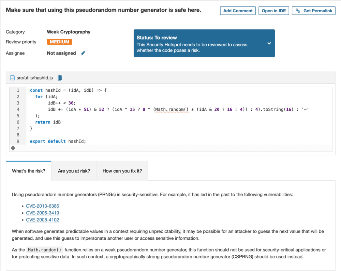Click the MEDIUM review priority badge
341x271 pixels.
point(59,42)
